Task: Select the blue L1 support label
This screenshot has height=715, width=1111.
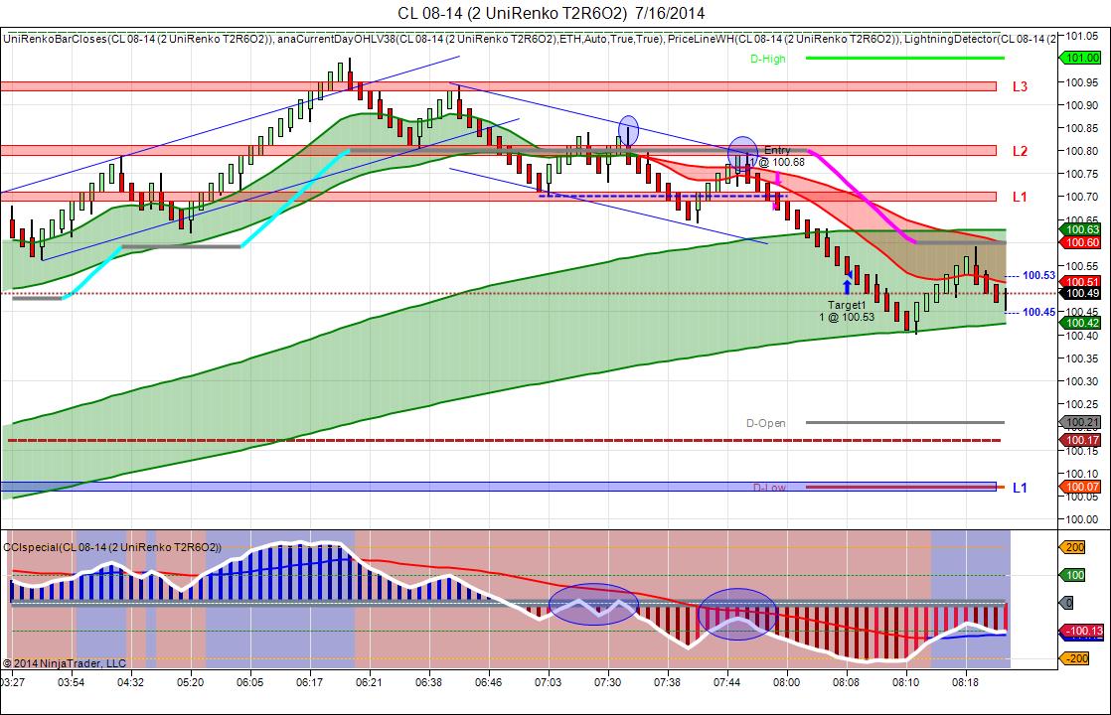Action: 1020,488
